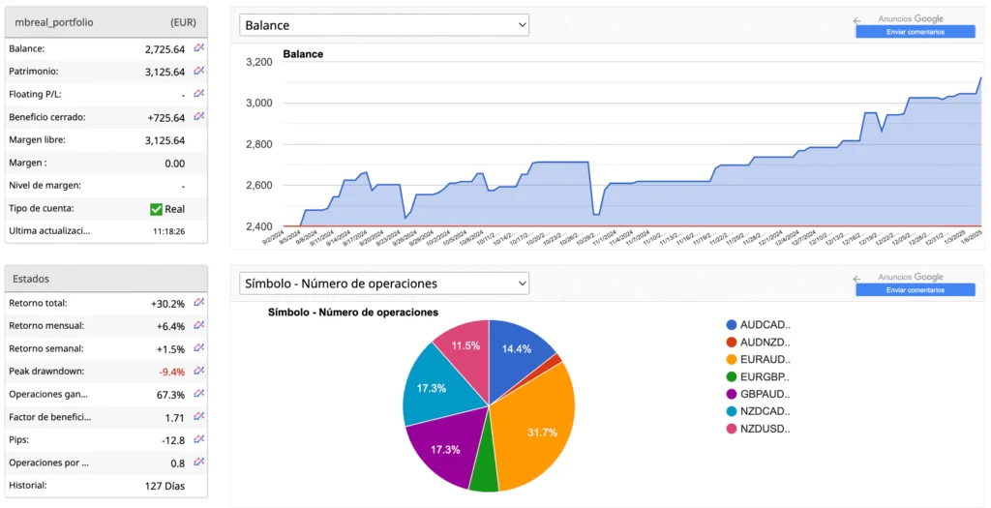Click the chart icon in Floating P/L row

click(198, 94)
